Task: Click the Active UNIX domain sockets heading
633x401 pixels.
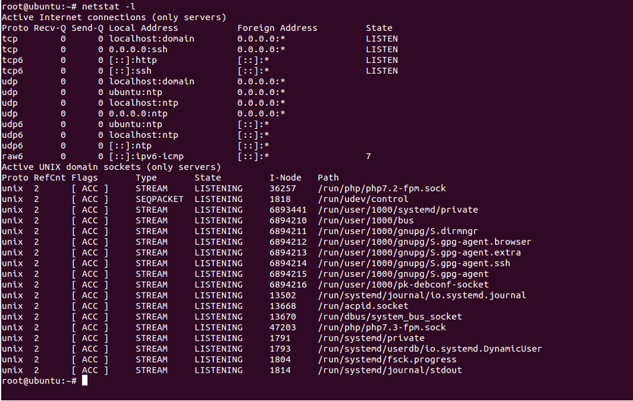Action: point(112,167)
